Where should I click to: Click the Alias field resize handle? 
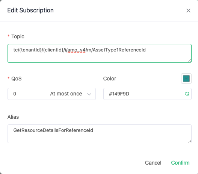189,141
